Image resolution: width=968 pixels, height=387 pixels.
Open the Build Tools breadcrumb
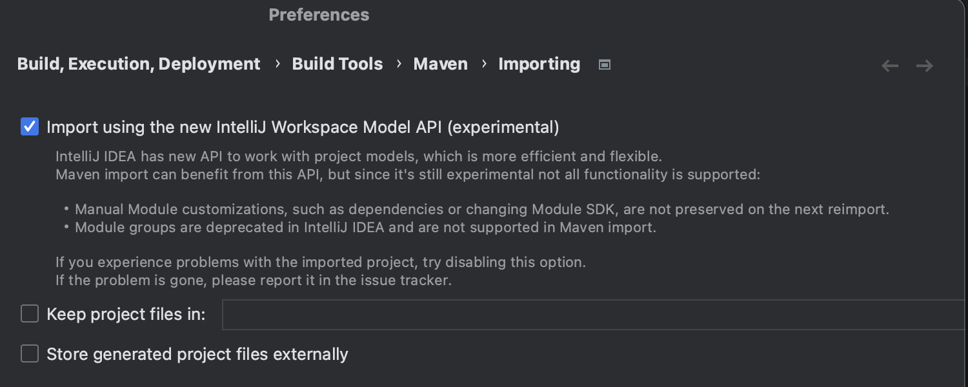(338, 64)
